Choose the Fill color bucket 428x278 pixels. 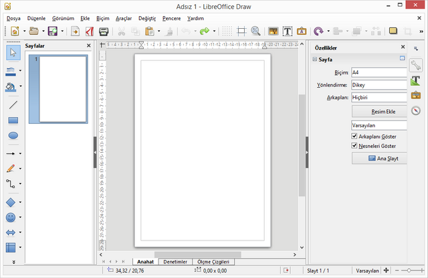(11, 87)
